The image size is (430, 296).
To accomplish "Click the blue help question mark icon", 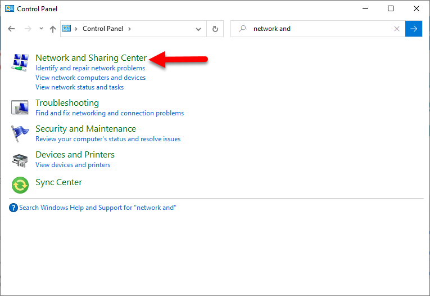I will (x=13, y=208).
